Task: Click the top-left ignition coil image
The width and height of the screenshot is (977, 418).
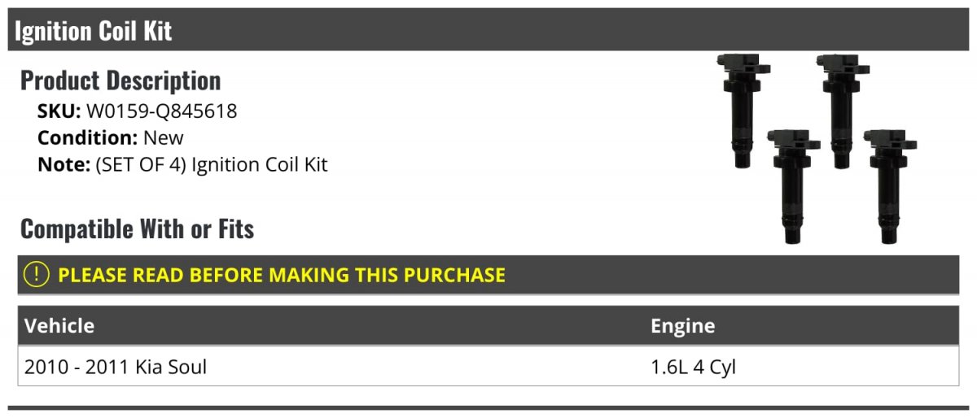Action: click(742, 111)
